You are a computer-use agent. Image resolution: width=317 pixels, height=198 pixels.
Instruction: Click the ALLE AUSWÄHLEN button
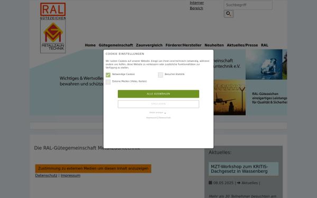158,94
